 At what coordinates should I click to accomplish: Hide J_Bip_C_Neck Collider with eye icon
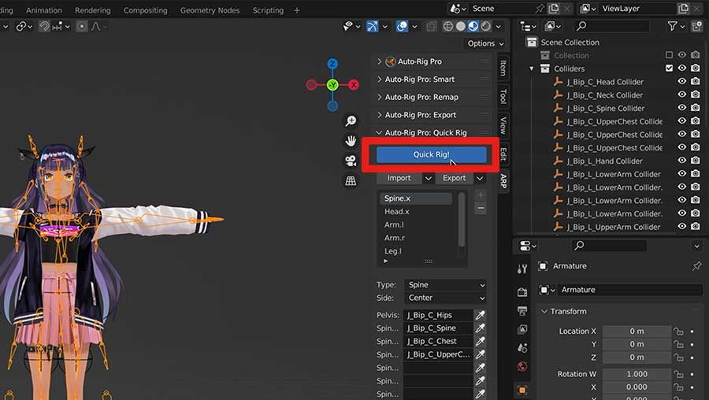click(x=682, y=95)
